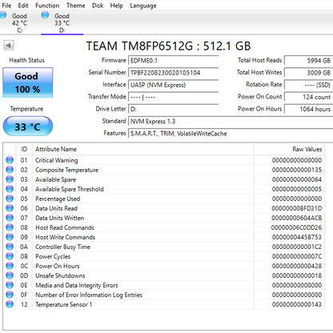Screen dimensions: 333x333
Task: Click the Raw Values column header
Action: point(289,149)
